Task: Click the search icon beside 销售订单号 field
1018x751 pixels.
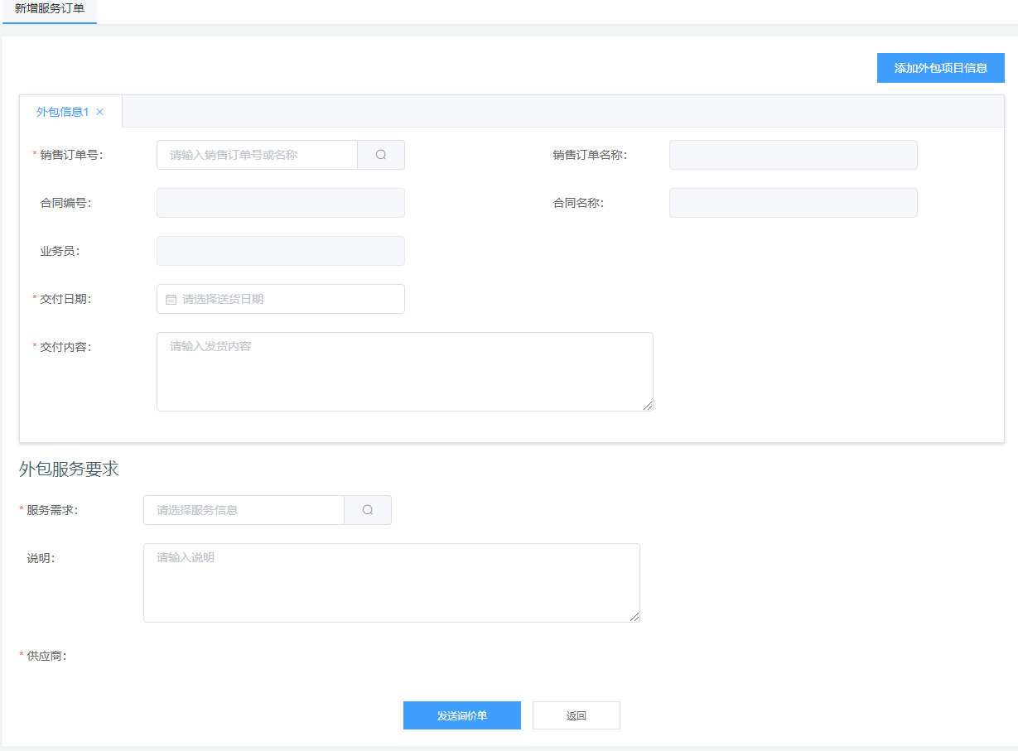Action: click(380, 155)
